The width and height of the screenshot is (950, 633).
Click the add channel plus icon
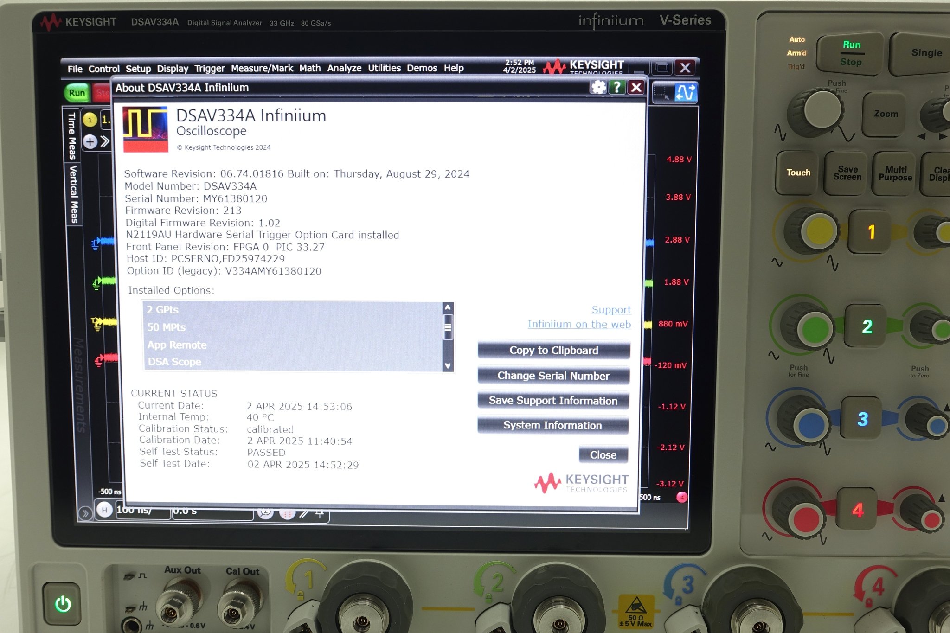coord(90,141)
